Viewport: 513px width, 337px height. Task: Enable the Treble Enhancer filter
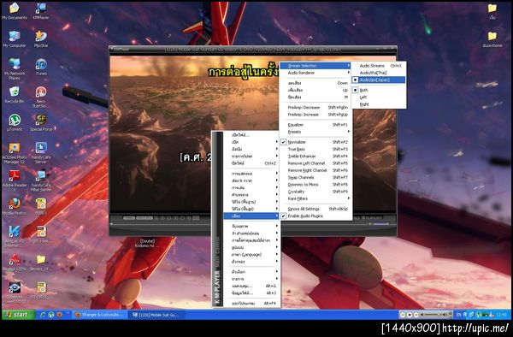coord(315,156)
